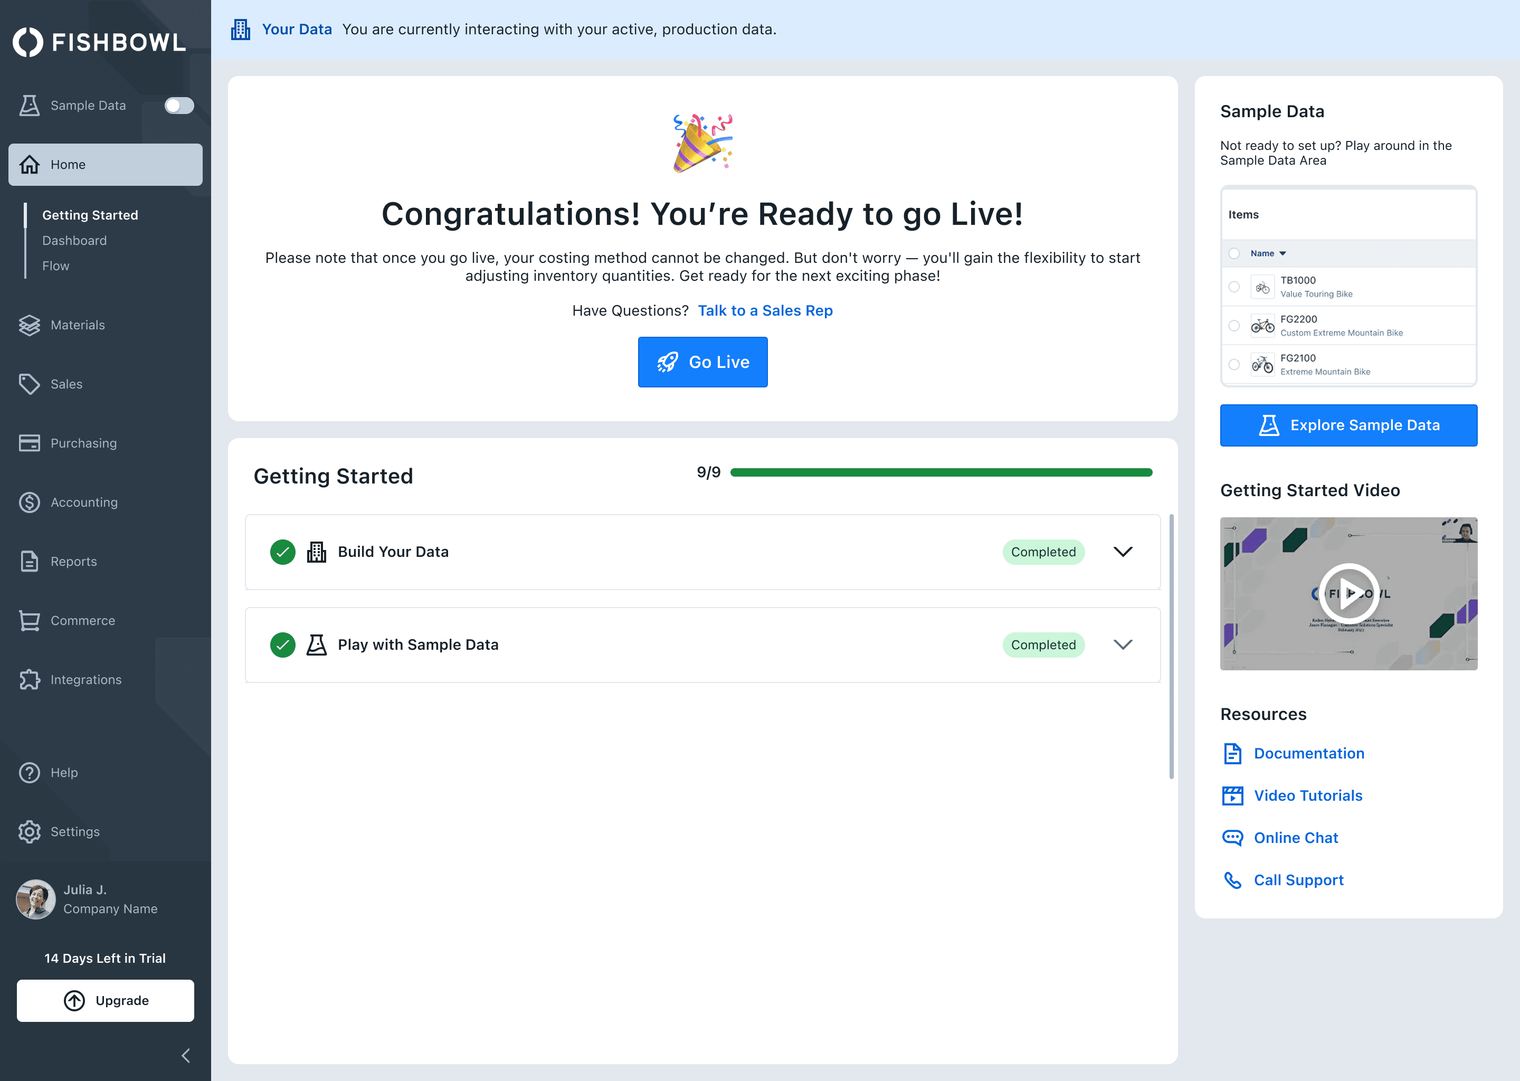This screenshot has width=1520, height=1081.
Task: Follow the Talk to a Sales Rep link
Action: click(765, 311)
